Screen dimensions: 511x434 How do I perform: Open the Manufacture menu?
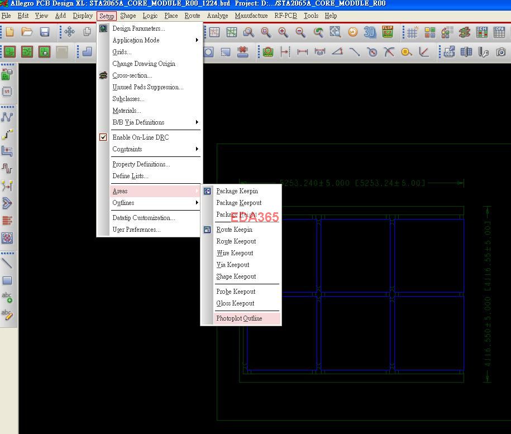click(251, 16)
